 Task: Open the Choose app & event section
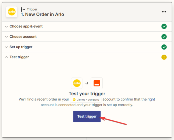(26, 26)
